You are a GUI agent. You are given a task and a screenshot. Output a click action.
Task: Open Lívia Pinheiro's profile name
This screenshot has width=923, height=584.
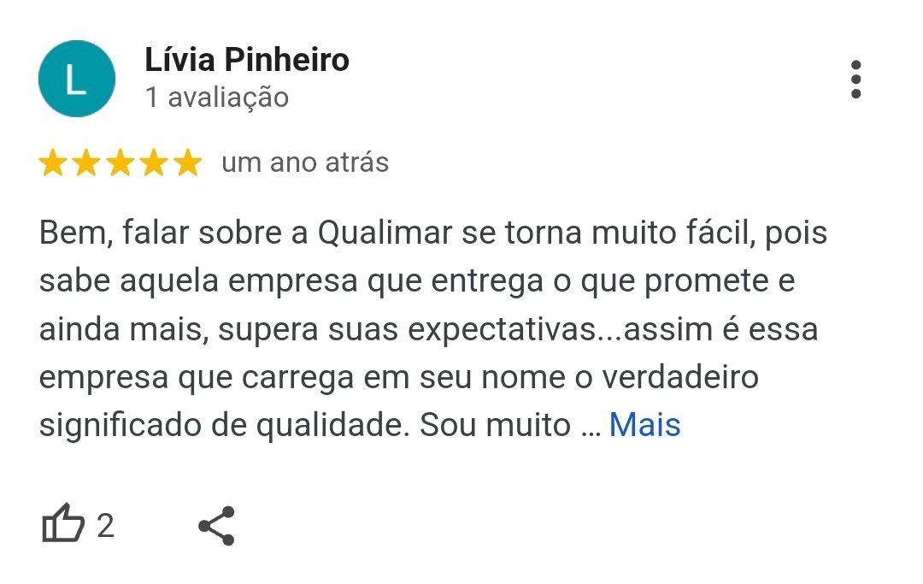click(x=247, y=60)
